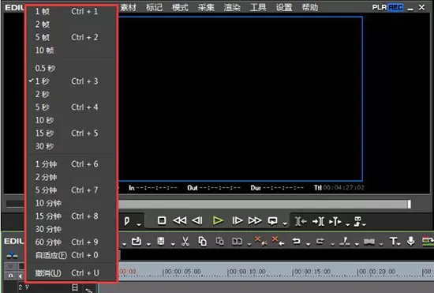Image resolution: width=434 pixels, height=293 pixels.
Task: Click the Voice Over microphone icon
Action: (411, 241)
